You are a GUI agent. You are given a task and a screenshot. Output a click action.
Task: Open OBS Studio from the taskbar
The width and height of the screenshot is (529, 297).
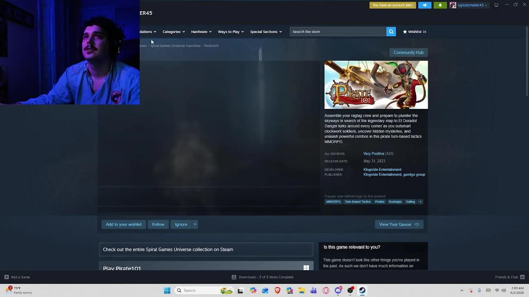(350, 290)
